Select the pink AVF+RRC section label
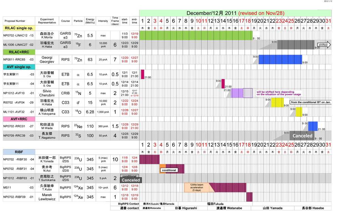The width and height of the screenshot is (341, 211). pos(19,119)
